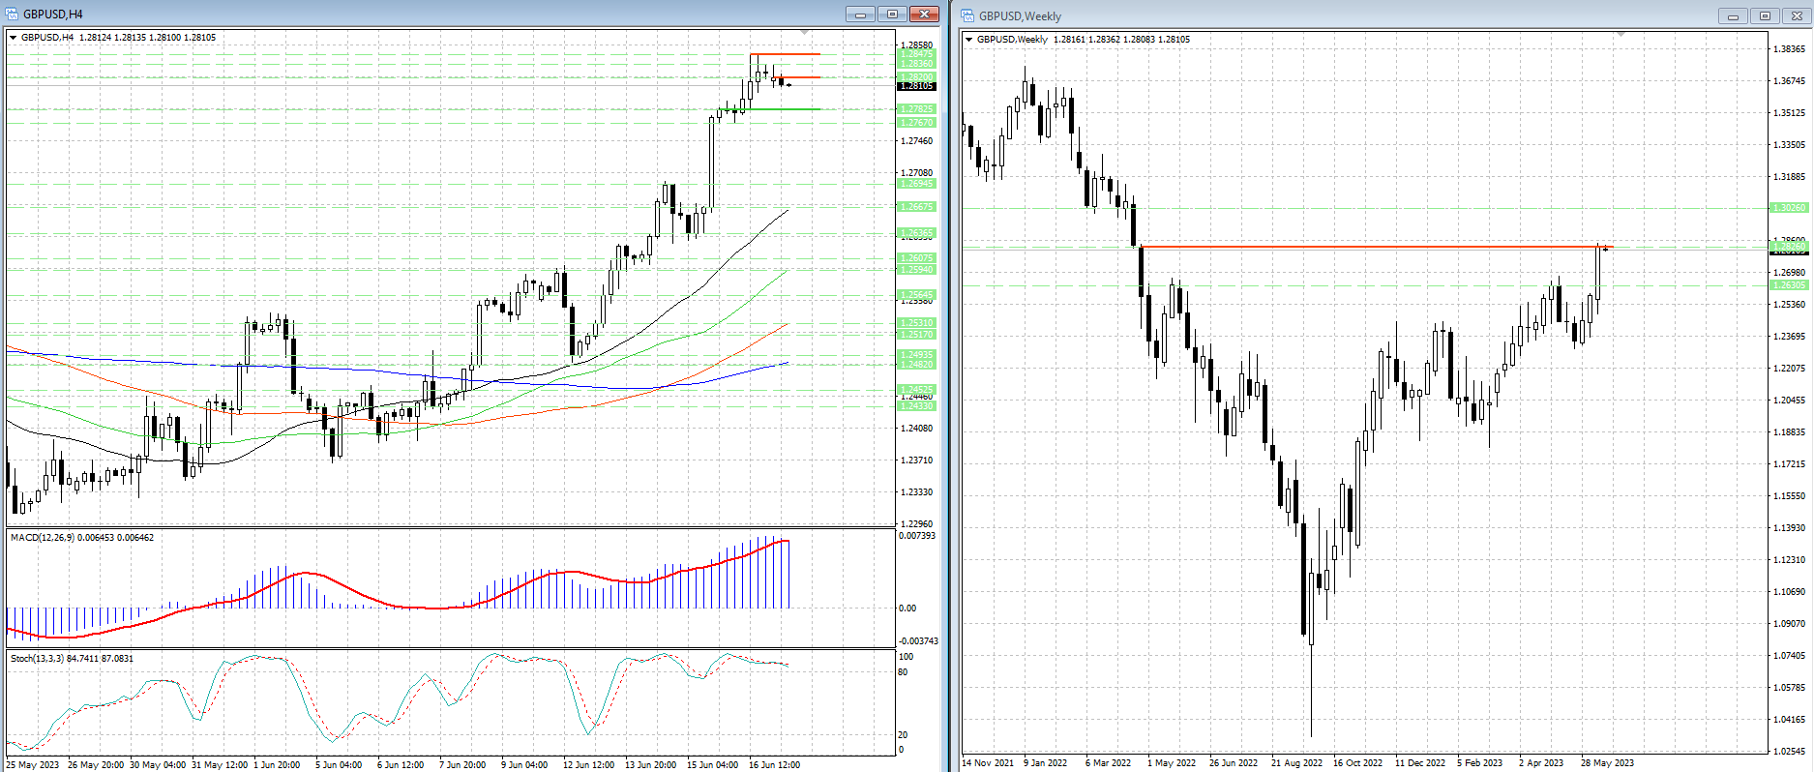Expand the triangle arrow beside GBPUSD,Weekly label
The image size is (1814, 772).
click(x=968, y=40)
